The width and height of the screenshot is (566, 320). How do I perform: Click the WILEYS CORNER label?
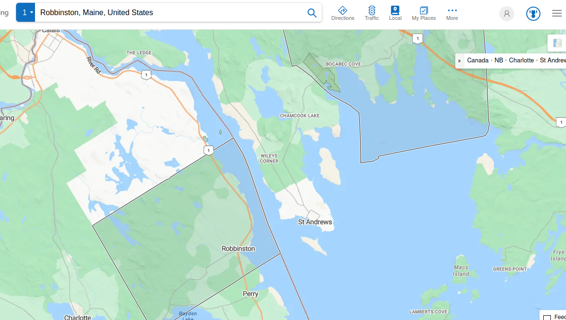[x=269, y=158]
